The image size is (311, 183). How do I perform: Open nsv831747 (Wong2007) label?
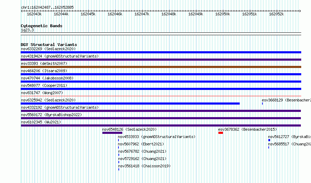click(x=42, y=93)
